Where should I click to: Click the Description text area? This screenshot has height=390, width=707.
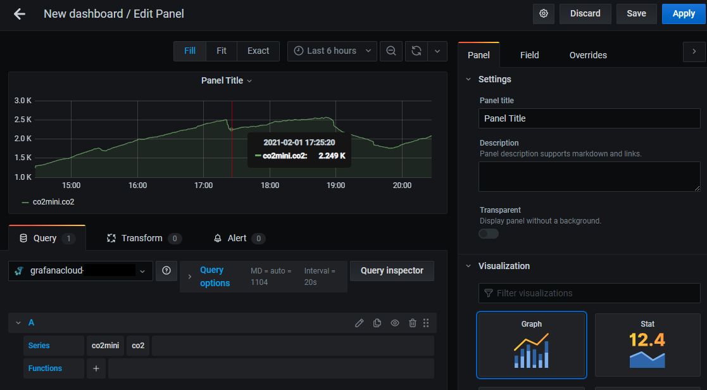(589, 177)
